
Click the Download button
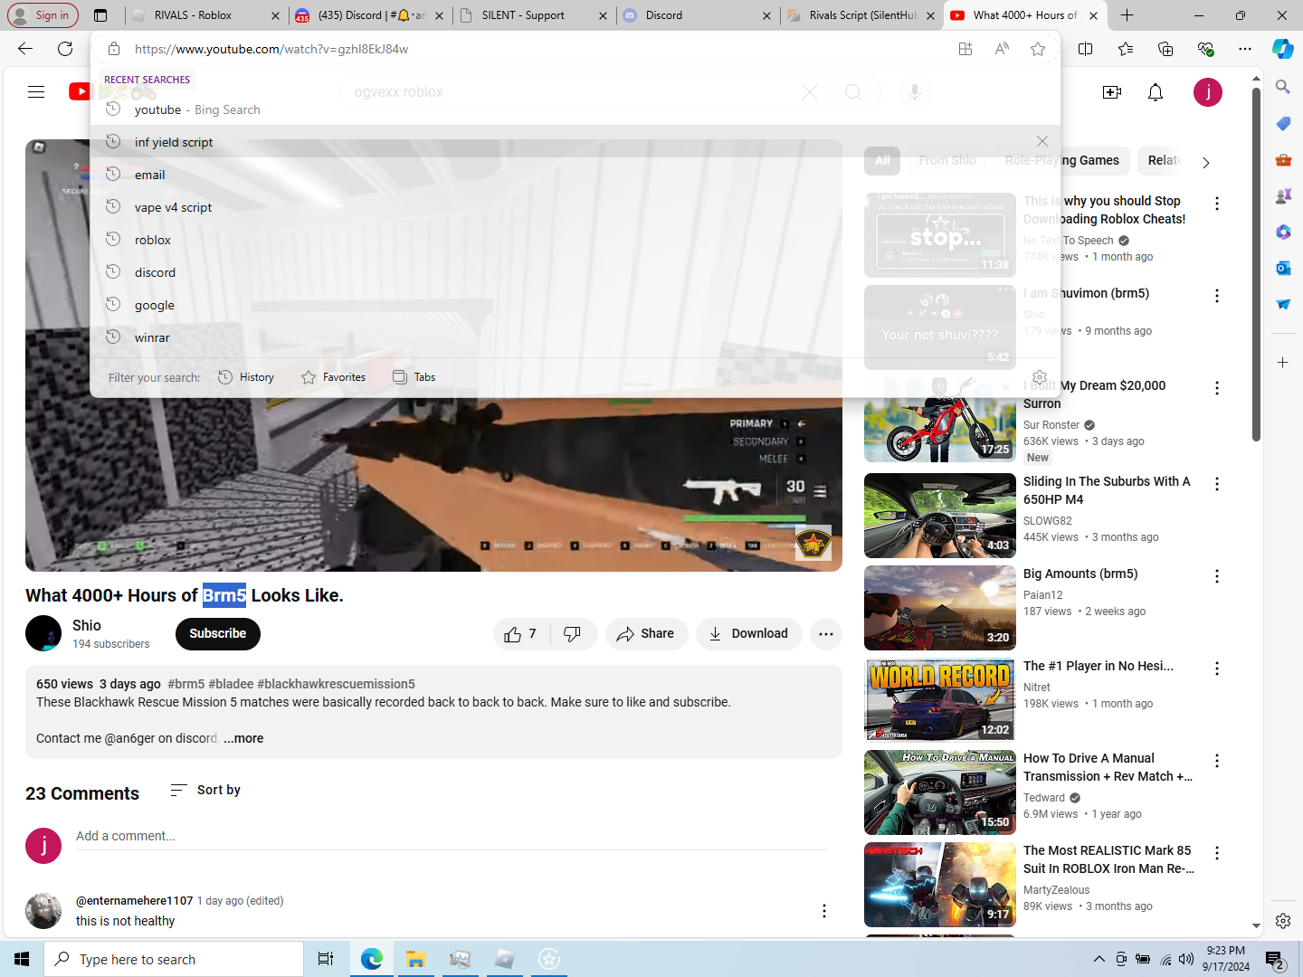(749, 634)
